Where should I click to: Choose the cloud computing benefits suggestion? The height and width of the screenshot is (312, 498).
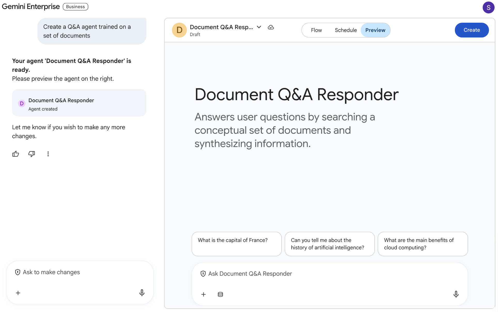423,244
